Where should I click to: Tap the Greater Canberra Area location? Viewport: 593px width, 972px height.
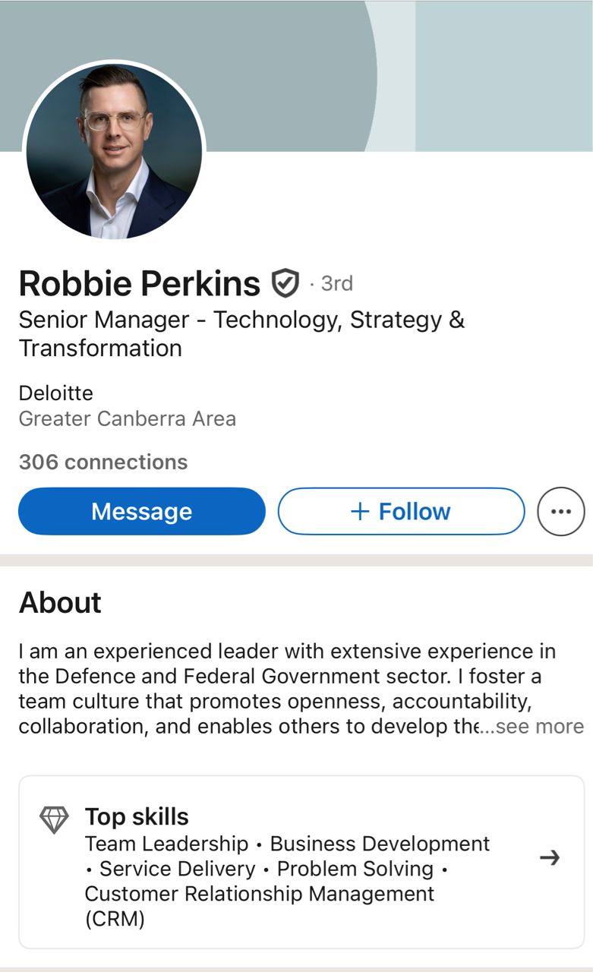click(x=128, y=418)
